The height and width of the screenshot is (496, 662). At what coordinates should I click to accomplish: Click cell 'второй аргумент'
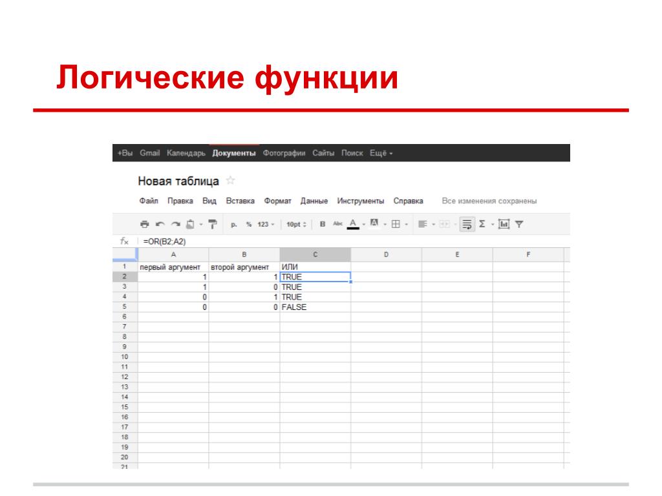(244, 267)
